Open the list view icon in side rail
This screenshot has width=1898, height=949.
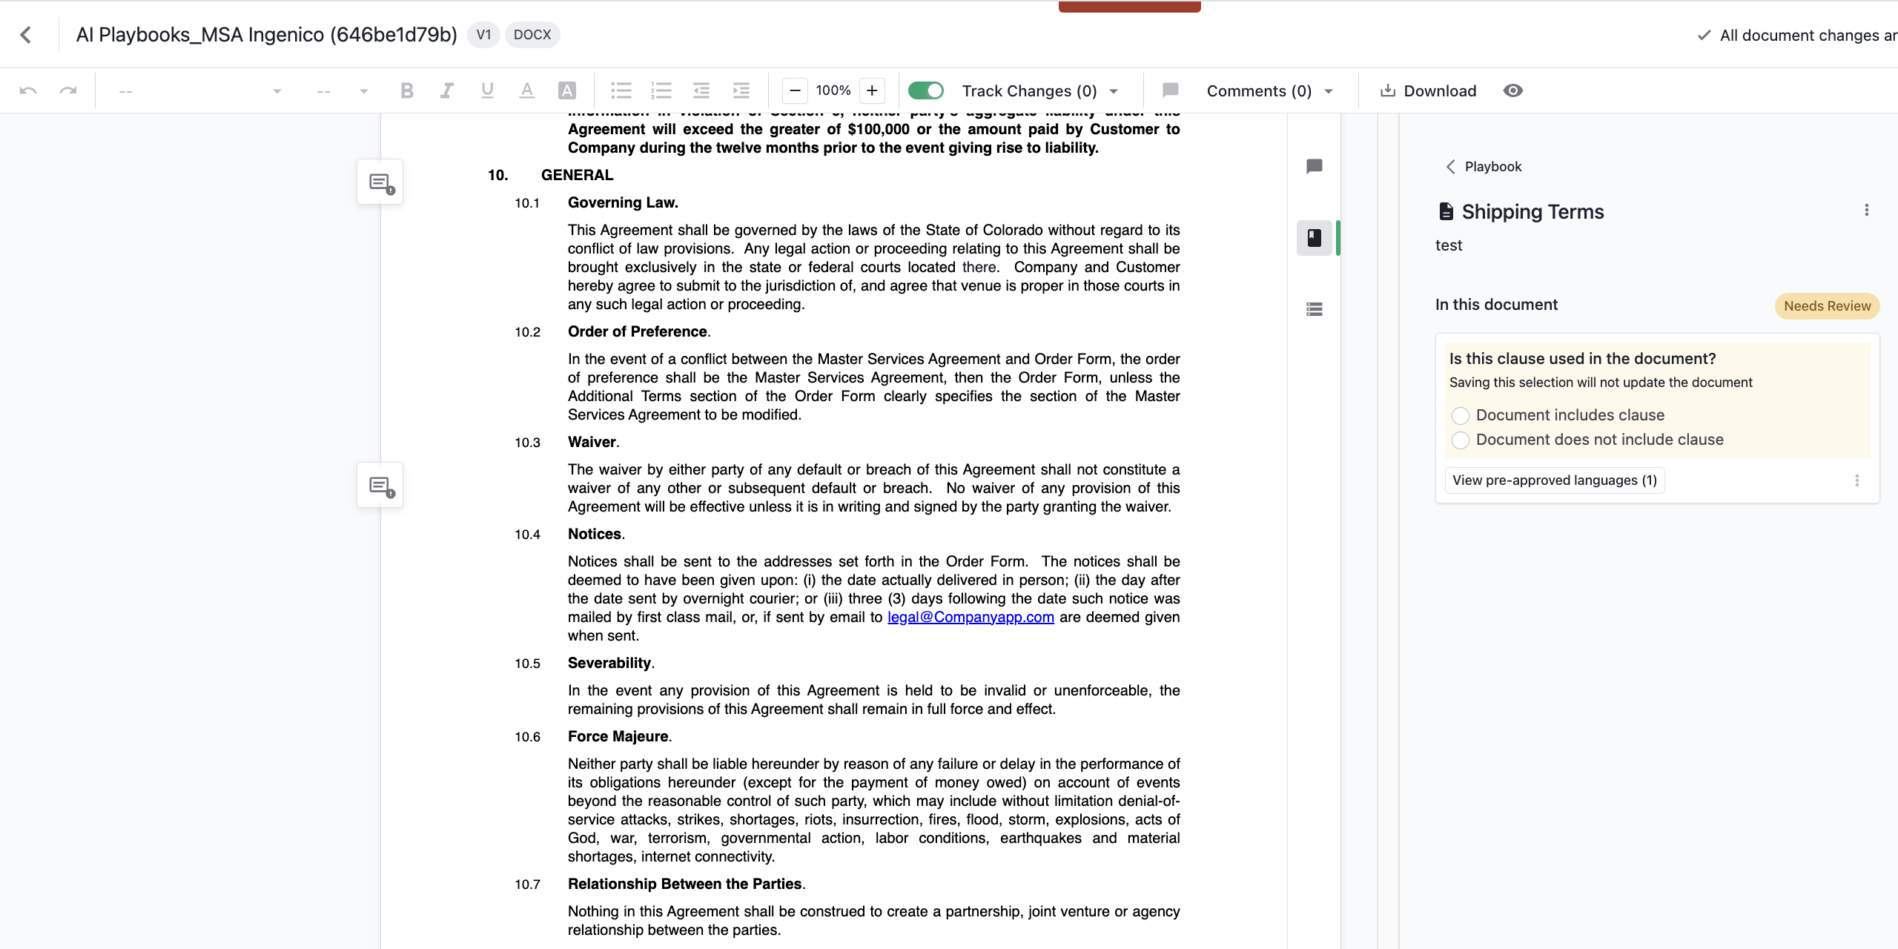pos(1315,309)
